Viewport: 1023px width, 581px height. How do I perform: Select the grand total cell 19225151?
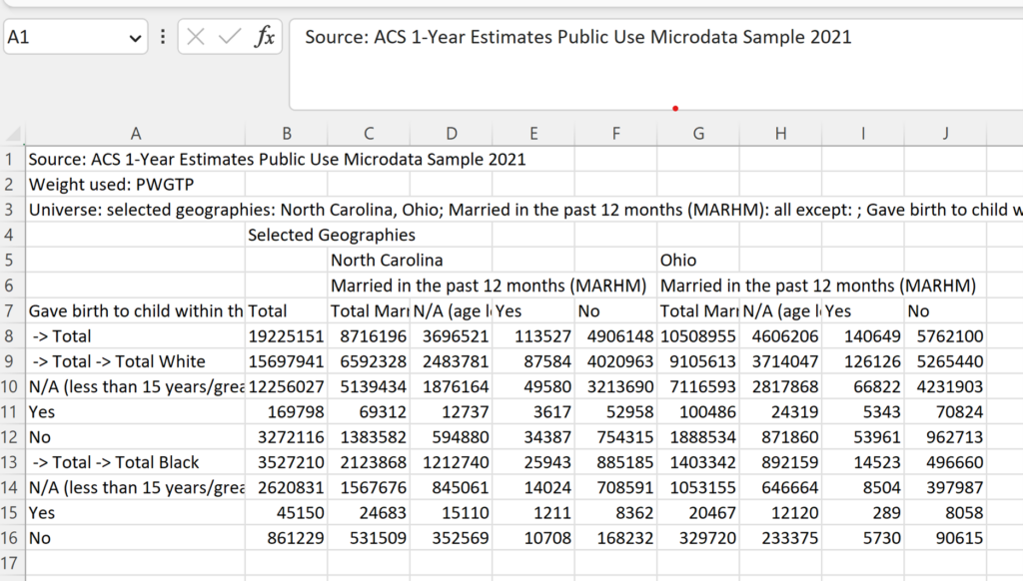point(287,335)
